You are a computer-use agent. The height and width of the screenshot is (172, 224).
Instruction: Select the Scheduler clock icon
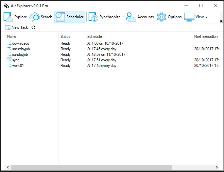[60, 17]
